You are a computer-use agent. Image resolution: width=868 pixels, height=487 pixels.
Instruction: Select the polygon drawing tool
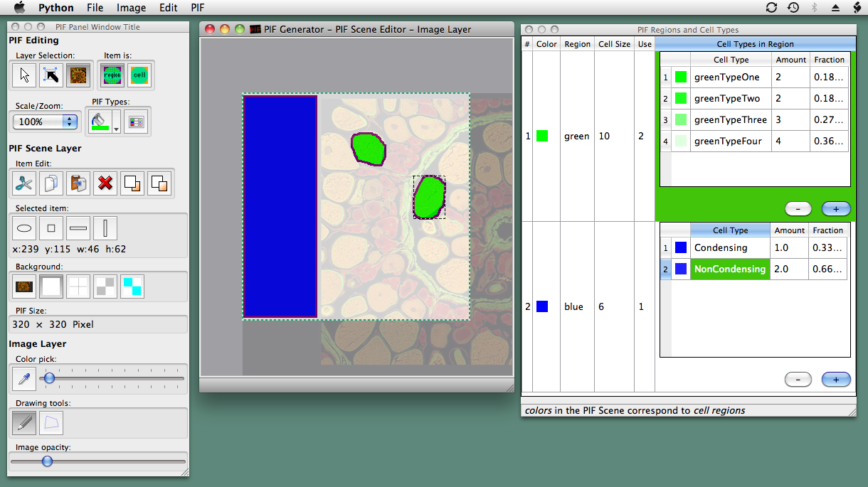pyautogui.click(x=51, y=423)
